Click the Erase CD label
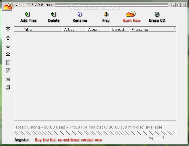 157,20
